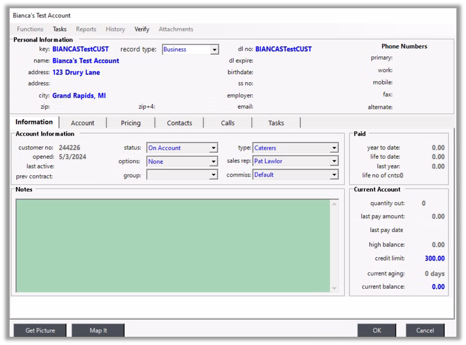Viewport: 466px width, 345px height.
Task: Open the Verify menu
Action: pos(142,29)
